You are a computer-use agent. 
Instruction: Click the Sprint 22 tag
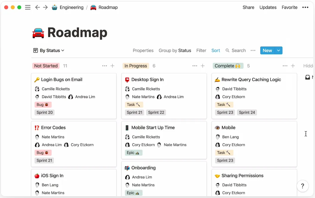156,113
